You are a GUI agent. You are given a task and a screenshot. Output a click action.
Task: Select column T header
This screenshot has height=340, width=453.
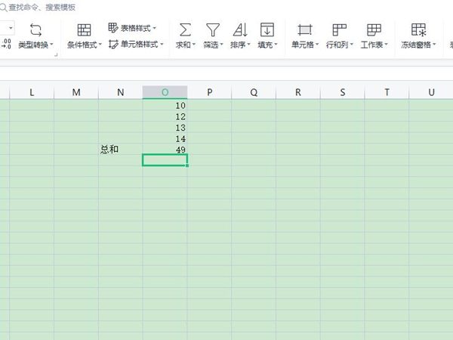click(x=387, y=92)
